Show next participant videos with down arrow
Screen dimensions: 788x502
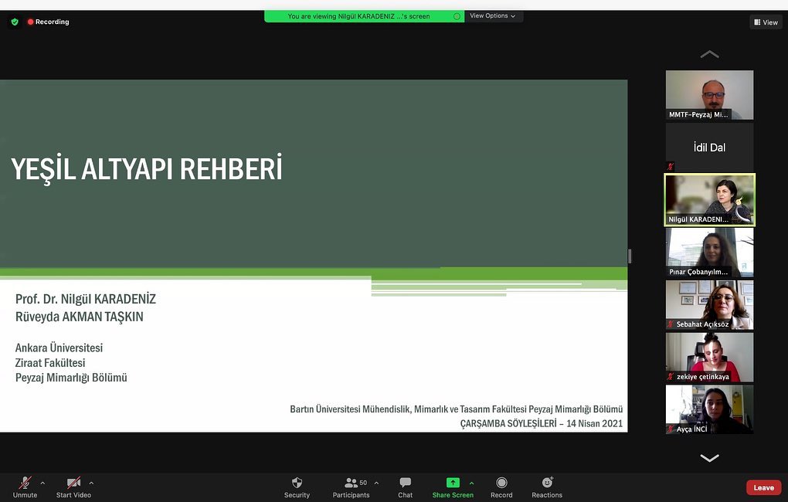tap(709, 458)
